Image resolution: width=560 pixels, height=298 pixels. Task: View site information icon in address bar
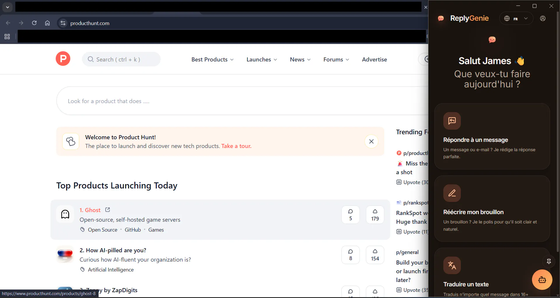pos(63,23)
